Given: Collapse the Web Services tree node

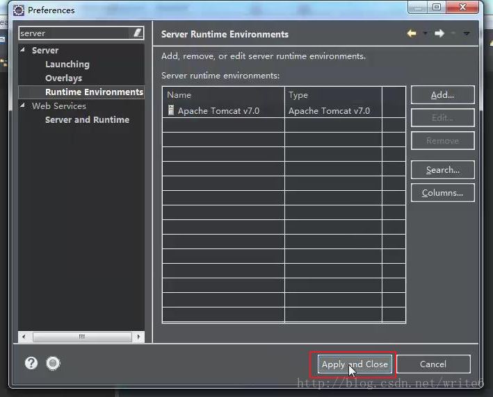Looking at the screenshot, I should 22,105.
